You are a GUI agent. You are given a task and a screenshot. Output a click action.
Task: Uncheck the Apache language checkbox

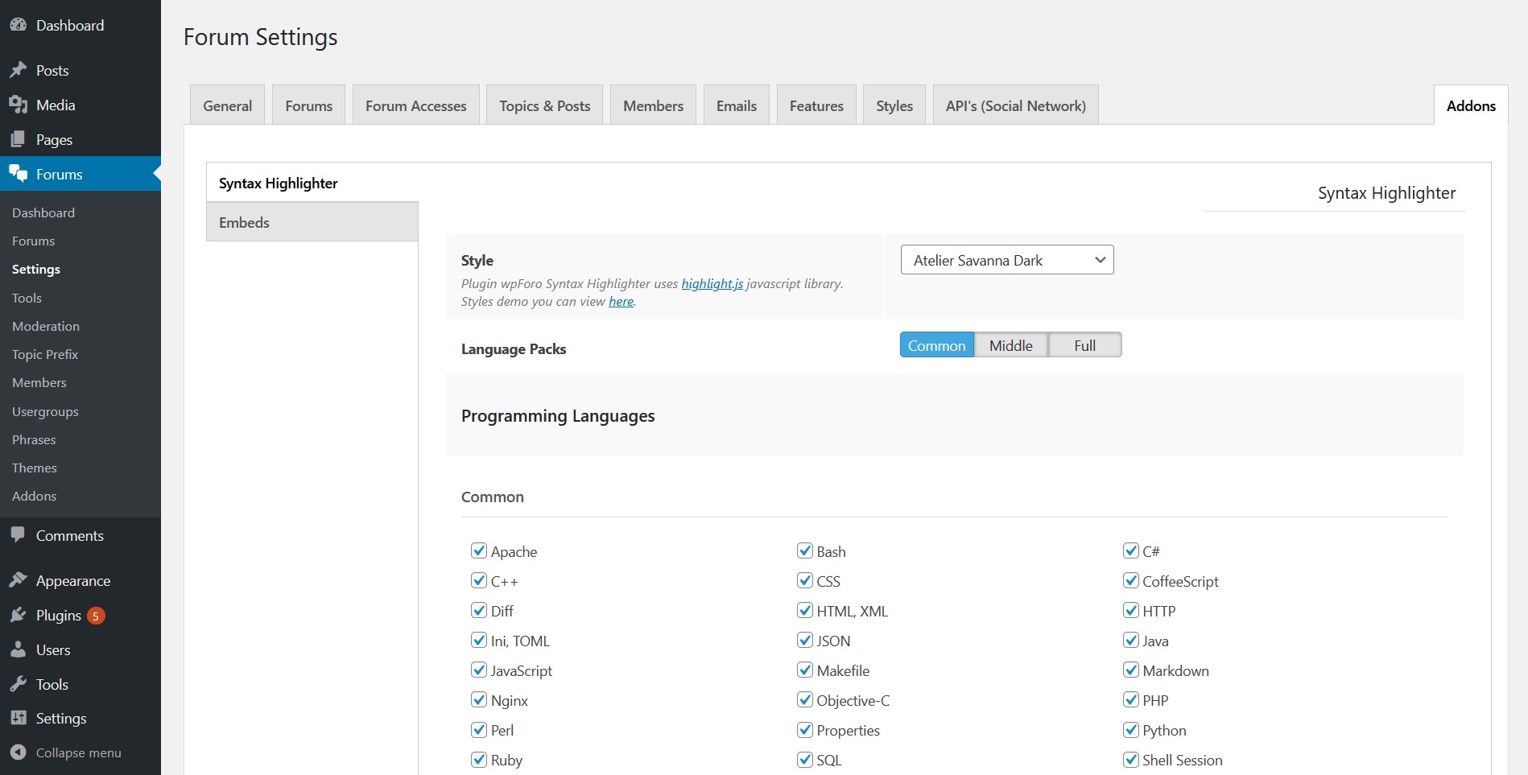click(479, 550)
